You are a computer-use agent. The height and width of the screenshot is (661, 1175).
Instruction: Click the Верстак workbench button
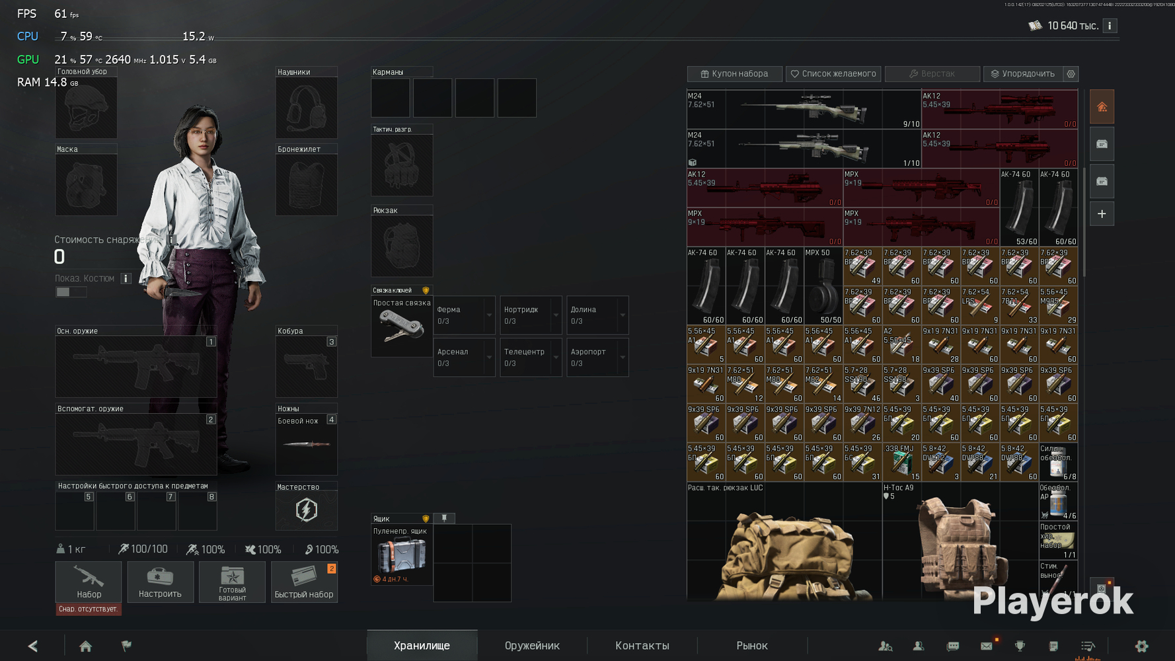click(x=932, y=74)
